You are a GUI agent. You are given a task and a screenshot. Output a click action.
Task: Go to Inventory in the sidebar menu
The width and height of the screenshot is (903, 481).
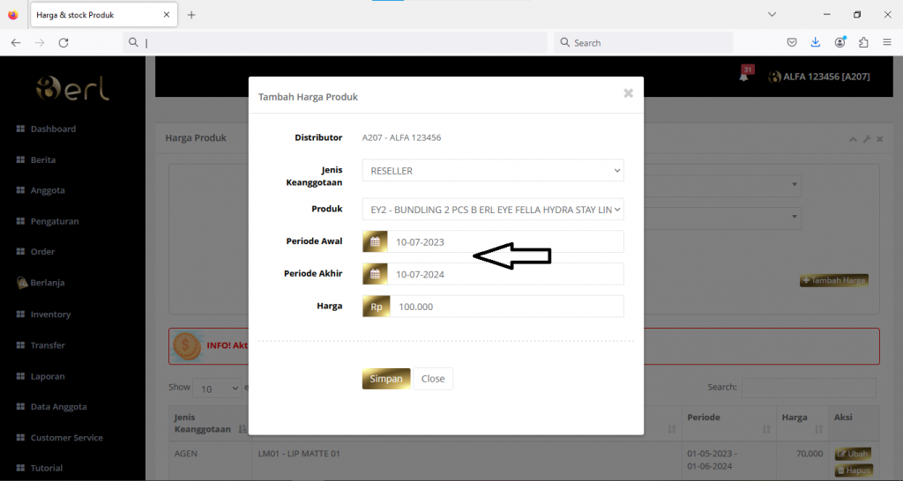tap(50, 314)
